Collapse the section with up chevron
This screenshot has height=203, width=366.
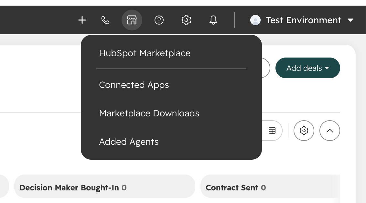coord(330,131)
